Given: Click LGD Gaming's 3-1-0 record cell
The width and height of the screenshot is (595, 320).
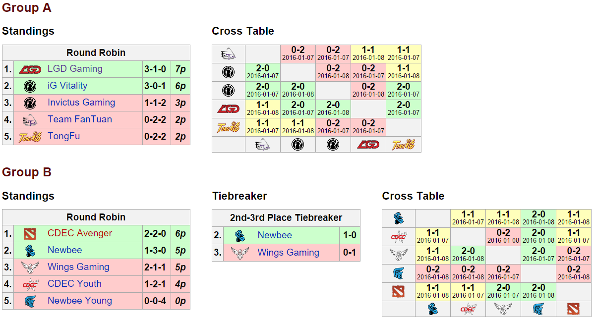Looking at the screenshot, I should point(155,69).
